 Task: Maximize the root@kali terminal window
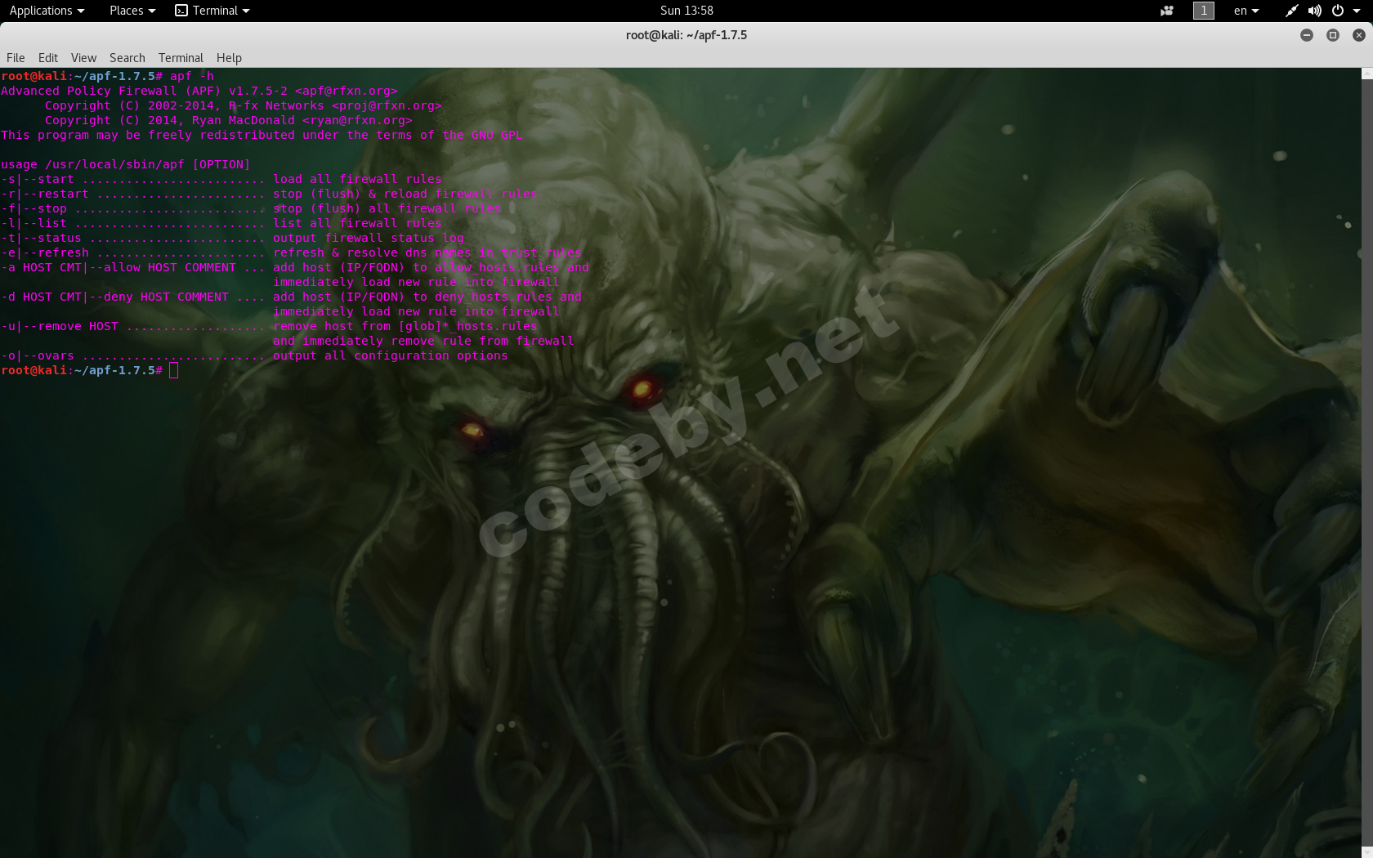1333,35
